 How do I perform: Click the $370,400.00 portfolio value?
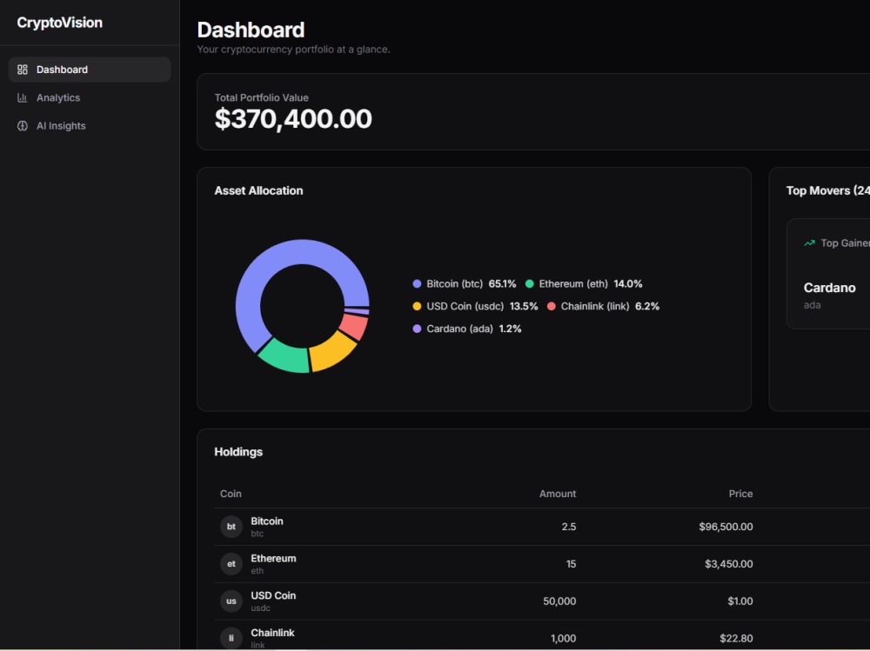pyautogui.click(x=293, y=119)
